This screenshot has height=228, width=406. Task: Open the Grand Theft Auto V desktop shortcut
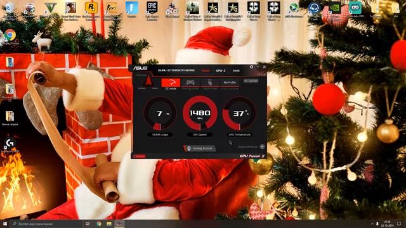[51, 10]
